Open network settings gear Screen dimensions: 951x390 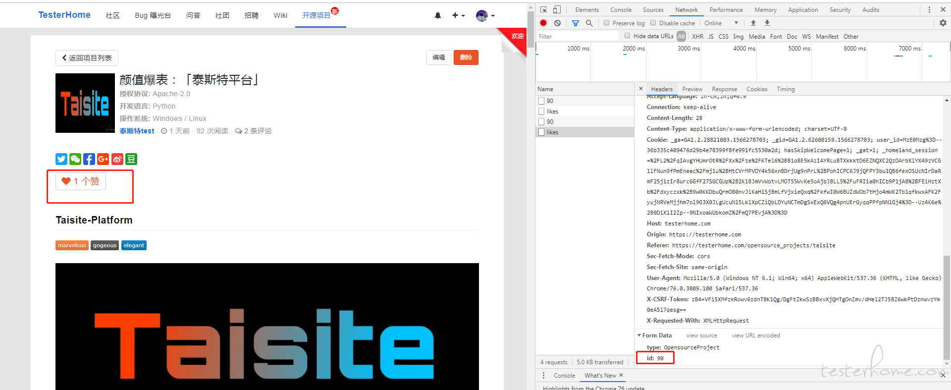pyautogui.click(x=943, y=23)
